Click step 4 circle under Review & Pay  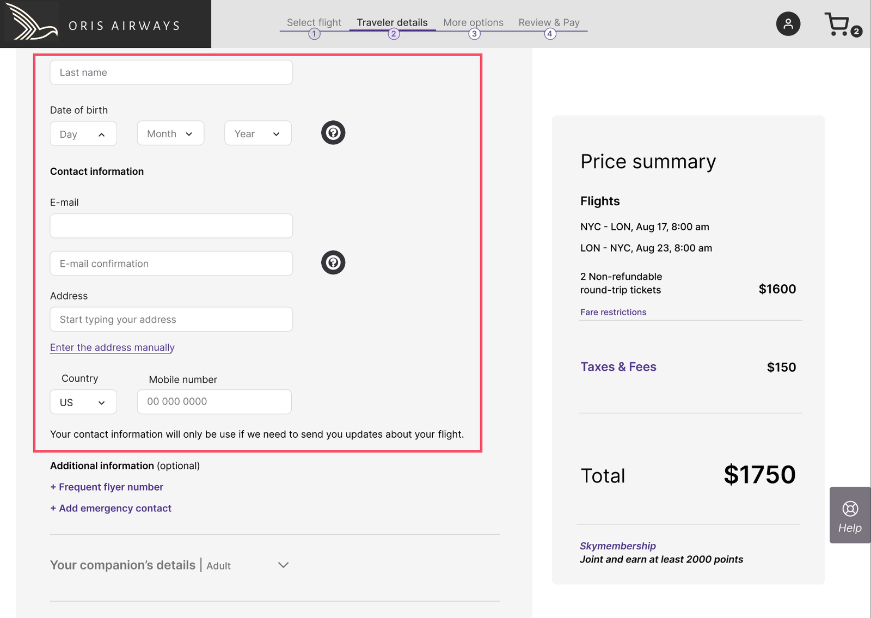[550, 34]
